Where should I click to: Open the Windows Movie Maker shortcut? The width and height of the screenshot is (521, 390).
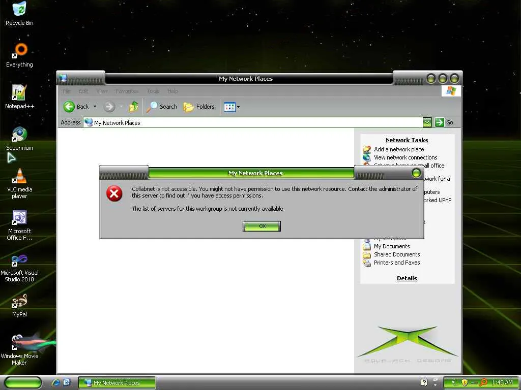(x=19, y=350)
